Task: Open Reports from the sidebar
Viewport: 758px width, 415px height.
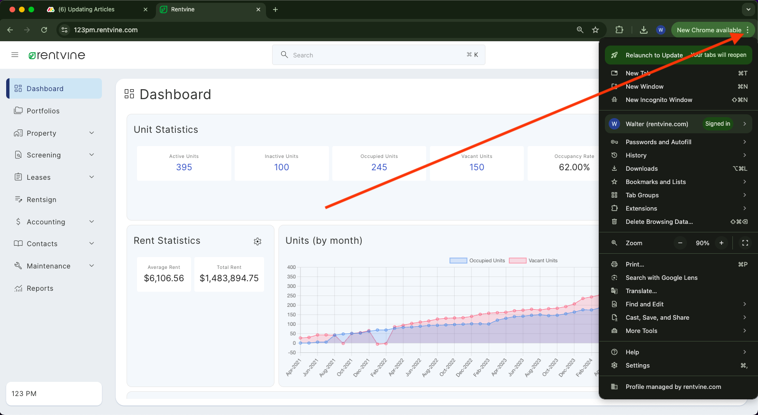Action: pyautogui.click(x=40, y=288)
